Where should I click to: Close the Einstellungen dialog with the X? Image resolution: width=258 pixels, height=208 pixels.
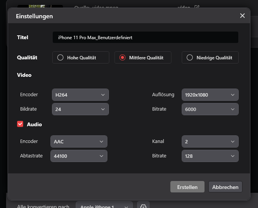[242, 16]
